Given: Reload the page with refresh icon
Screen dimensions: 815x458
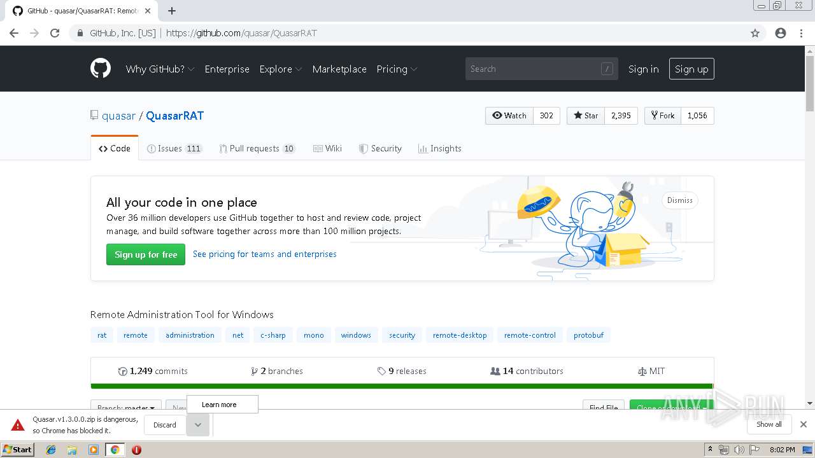Looking at the screenshot, I should (x=55, y=33).
